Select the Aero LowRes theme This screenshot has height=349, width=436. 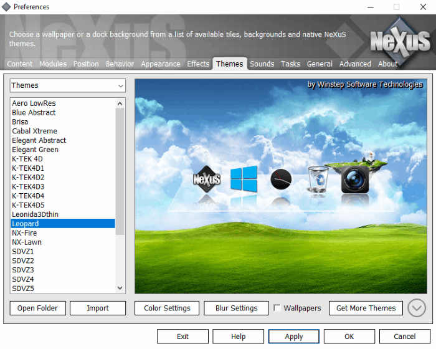63,103
